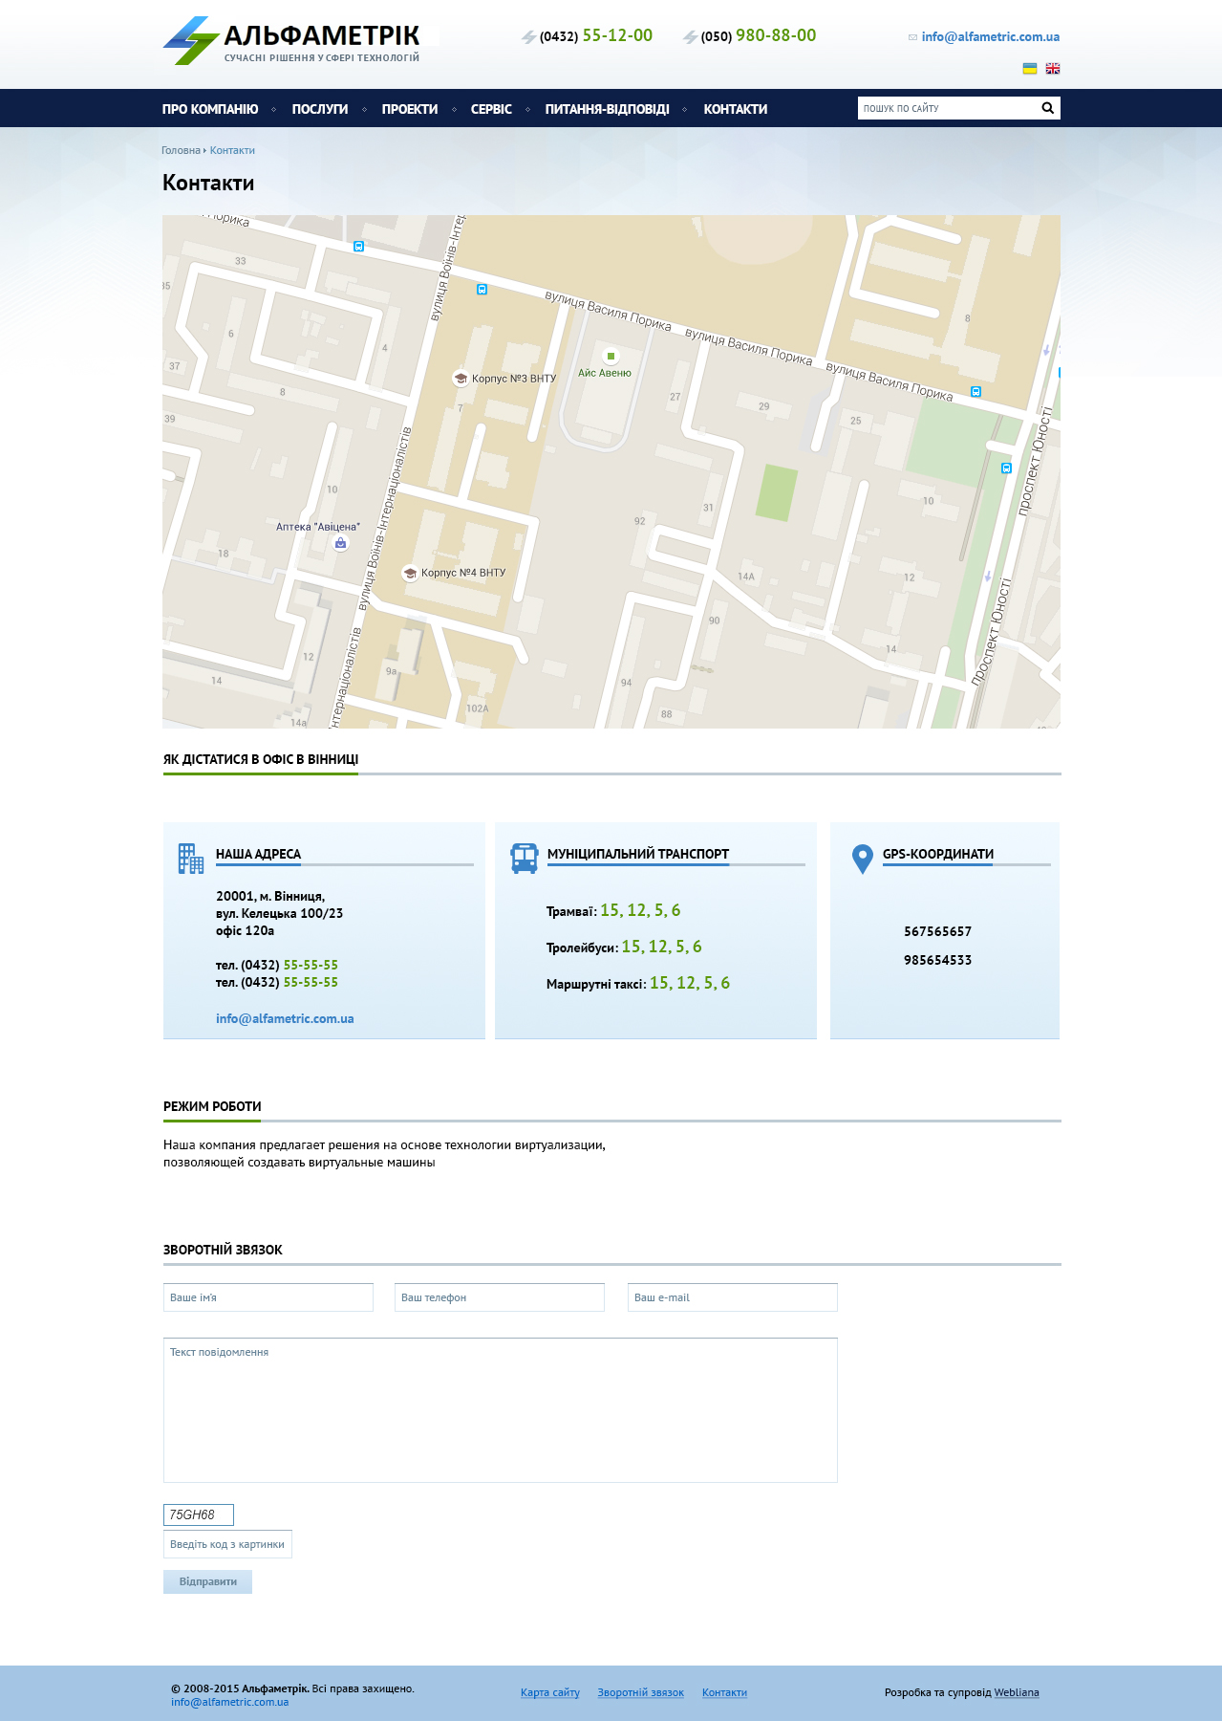Open the Послуги menu item
Image resolution: width=1222 pixels, height=1721 pixels.
320,109
